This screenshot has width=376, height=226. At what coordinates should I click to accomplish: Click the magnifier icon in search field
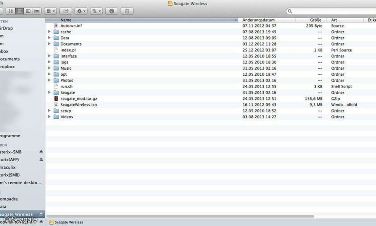point(290,11)
